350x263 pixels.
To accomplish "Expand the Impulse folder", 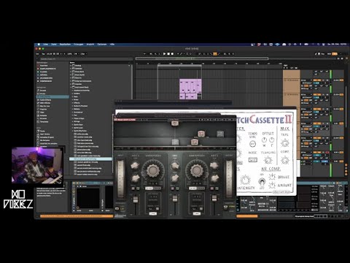I will point(71,84).
